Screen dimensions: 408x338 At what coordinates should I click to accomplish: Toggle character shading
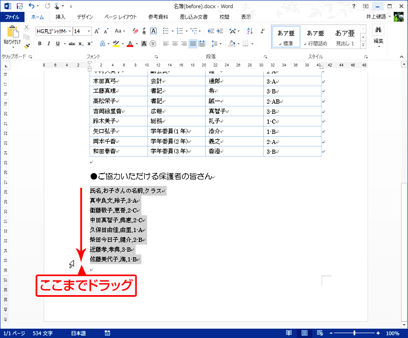(x=144, y=43)
